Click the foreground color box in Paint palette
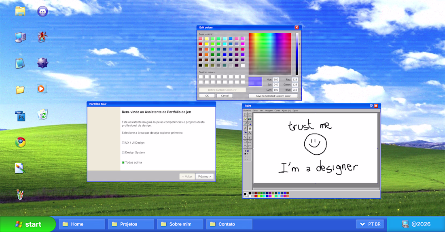445x232 pixels. (x=245, y=194)
